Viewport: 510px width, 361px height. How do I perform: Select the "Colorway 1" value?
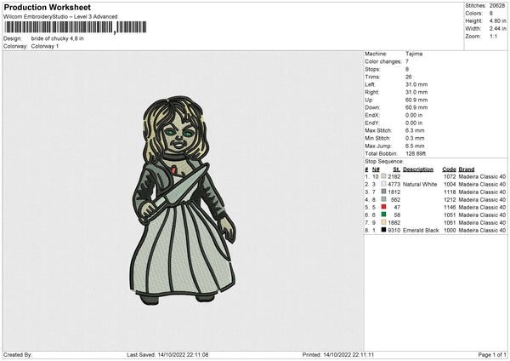(x=45, y=46)
